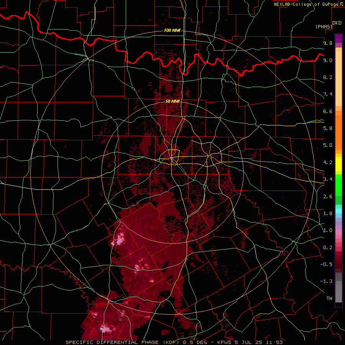Click the 8.2 value on the scale

click(x=328, y=77)
